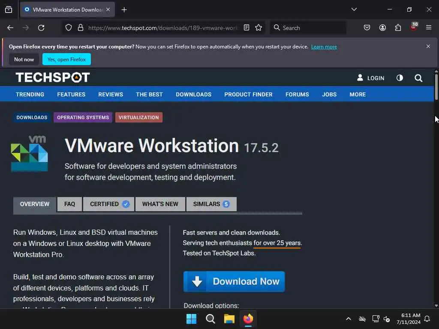Open a new tab with plus icon
The width and height of the screenshot is (439, 329).
[x=124, y=10]
